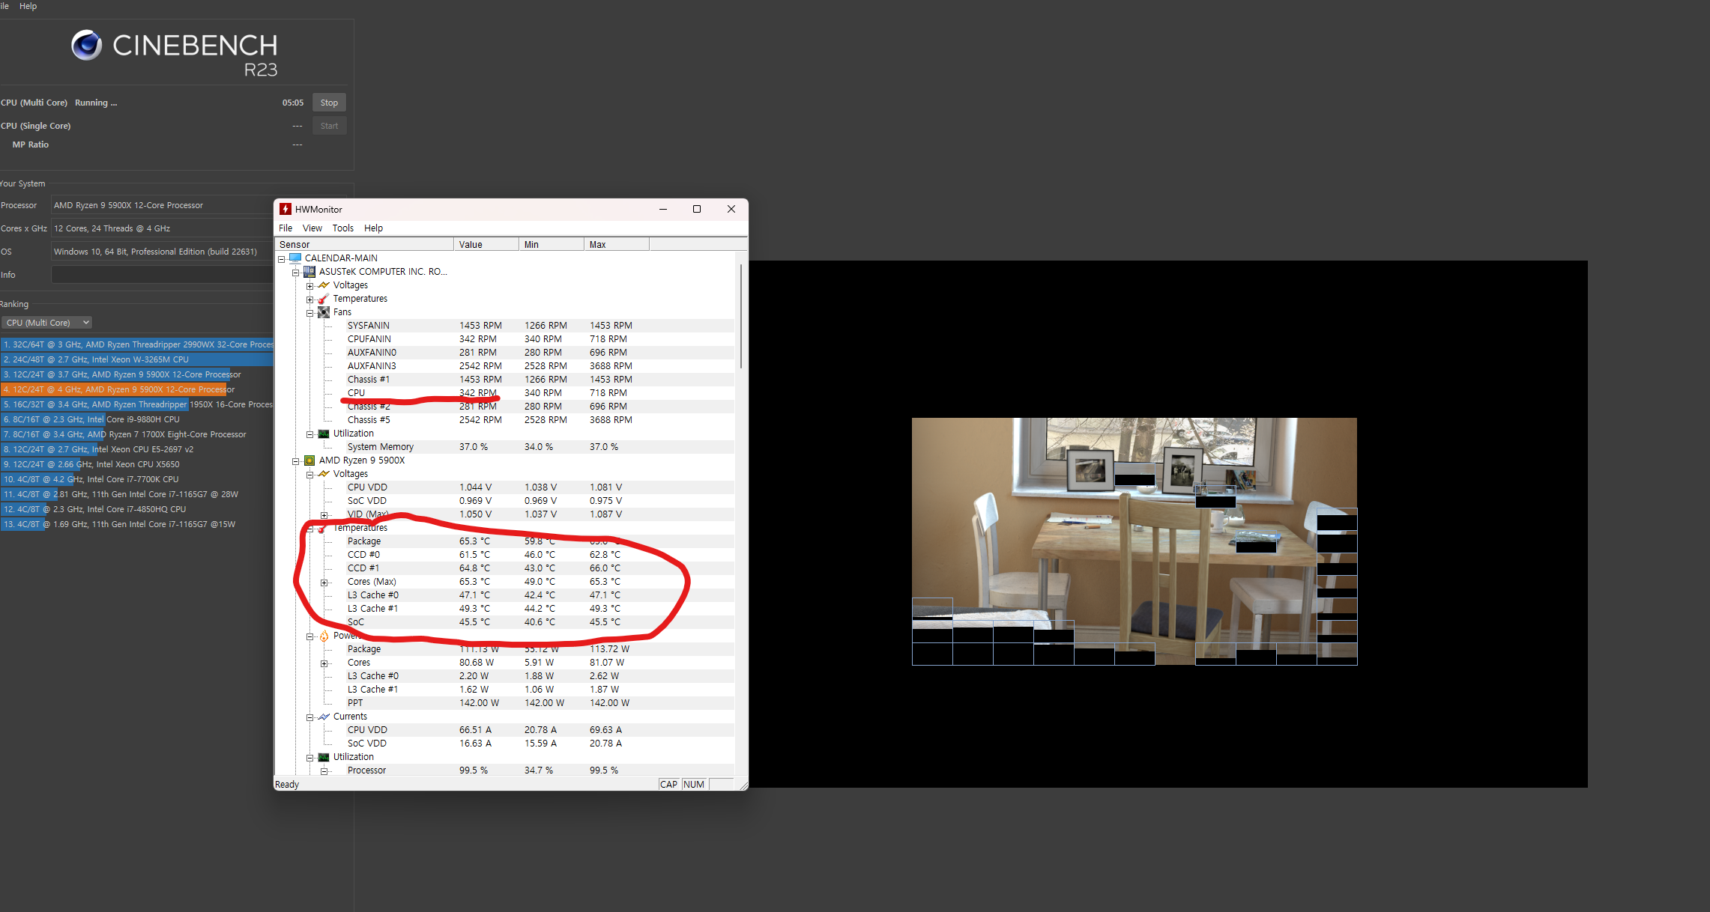Collapse the Fans node
1710x912 pixels.
(309, 313)
